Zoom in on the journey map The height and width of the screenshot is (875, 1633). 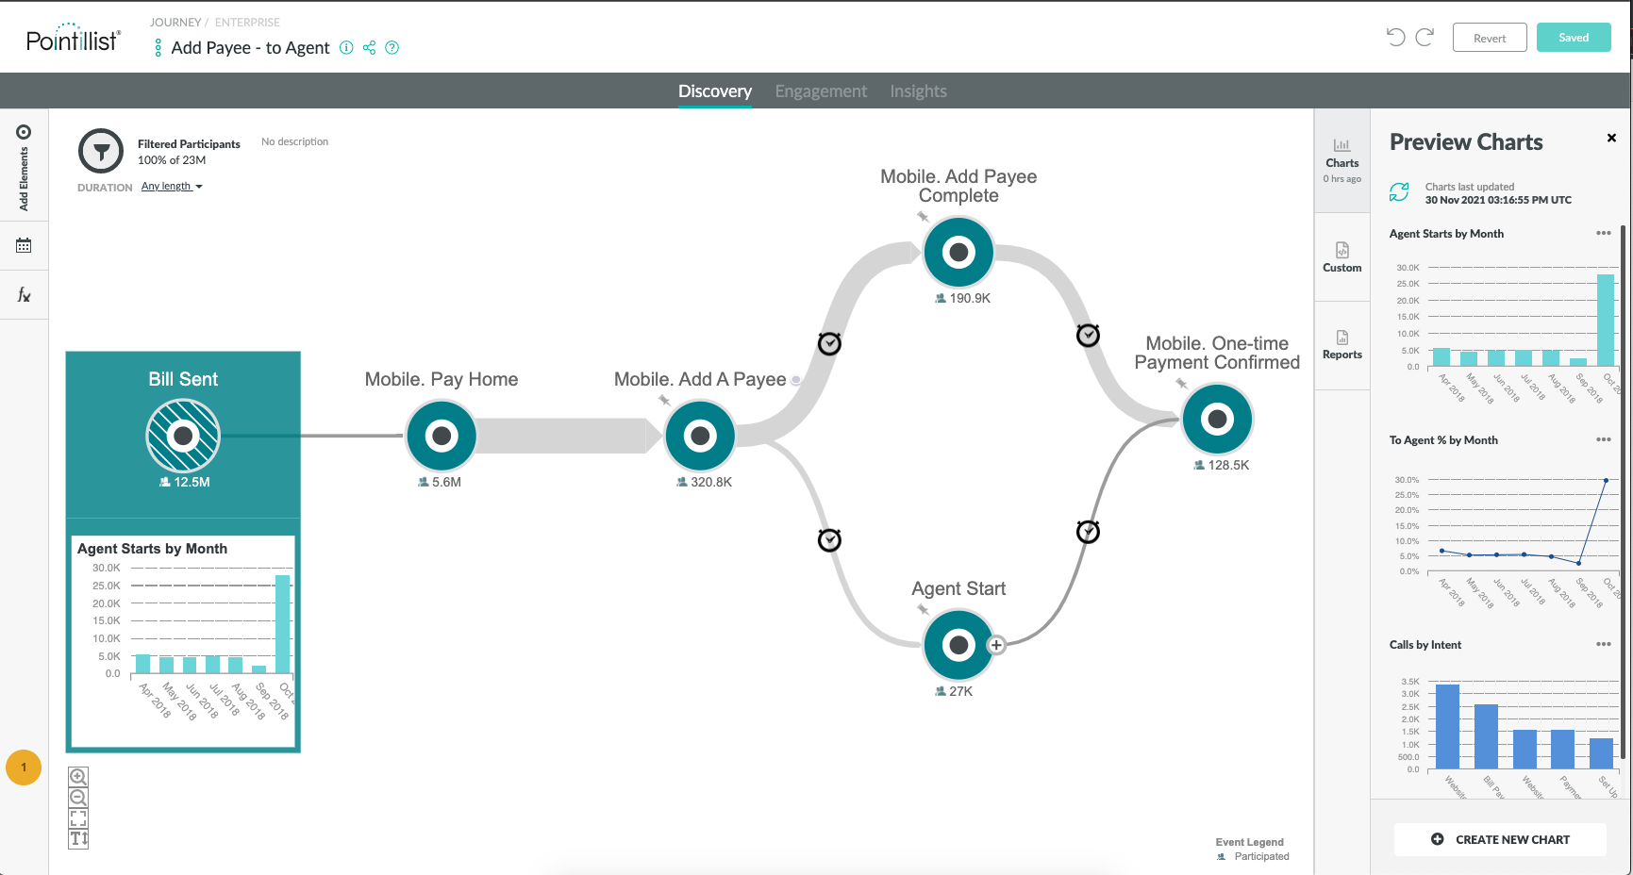[x=78, y=775]
